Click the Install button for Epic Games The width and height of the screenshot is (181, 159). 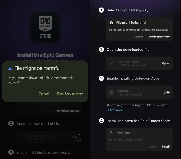click(x=166, y=147)
